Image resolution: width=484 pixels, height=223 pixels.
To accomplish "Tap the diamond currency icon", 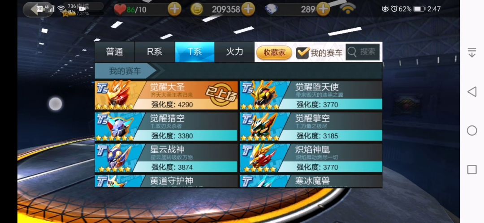I will click(272, 9).
